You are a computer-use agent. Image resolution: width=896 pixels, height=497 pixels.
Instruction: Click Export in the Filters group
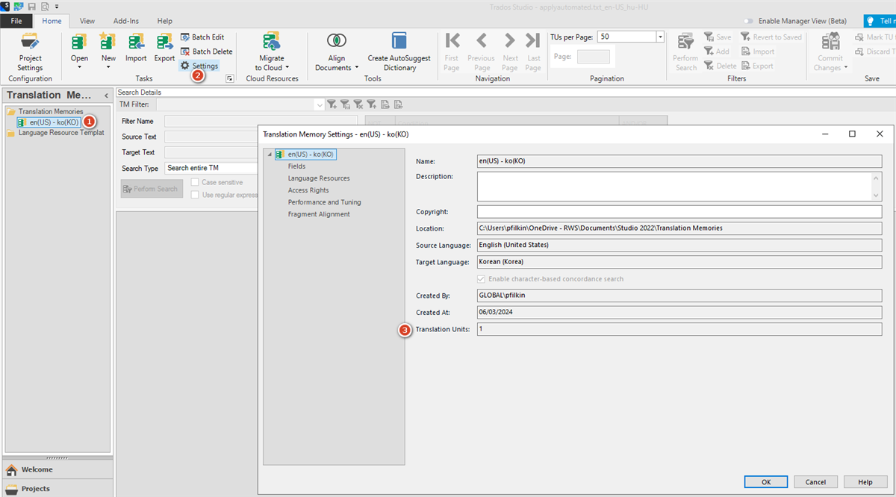point(757,66)
